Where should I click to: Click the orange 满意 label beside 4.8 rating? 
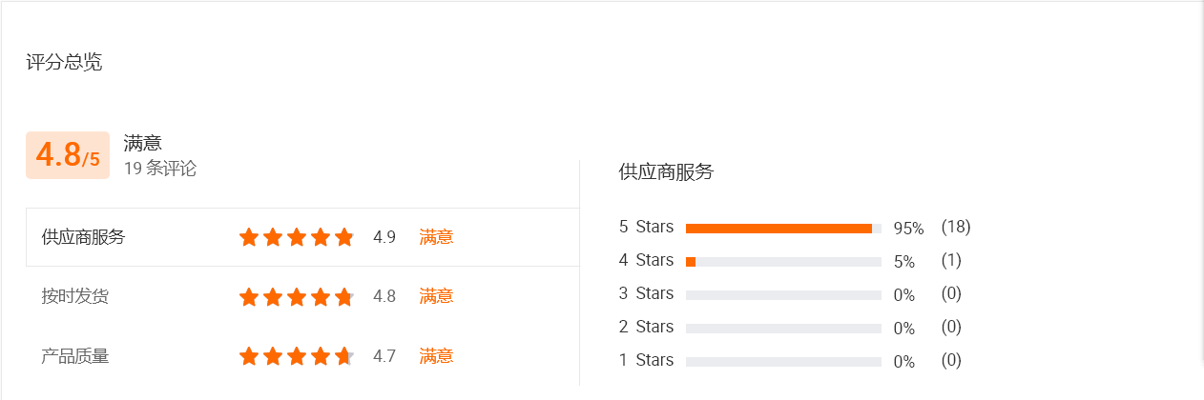point(436,296)
